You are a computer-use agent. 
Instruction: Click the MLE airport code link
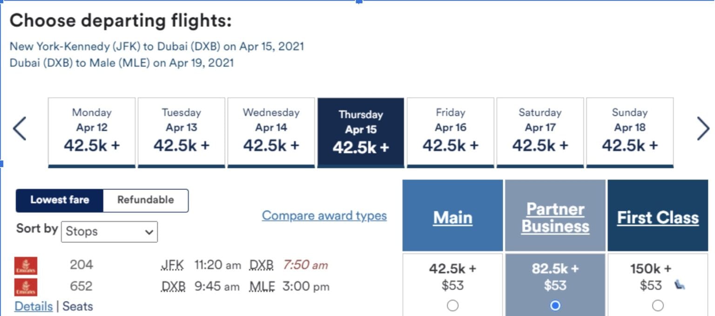pyautogui.click(x=261, y=286)
